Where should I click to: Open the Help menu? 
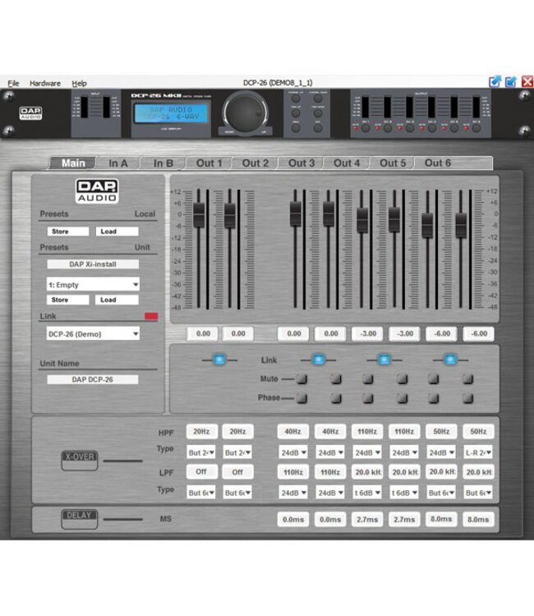79,83
